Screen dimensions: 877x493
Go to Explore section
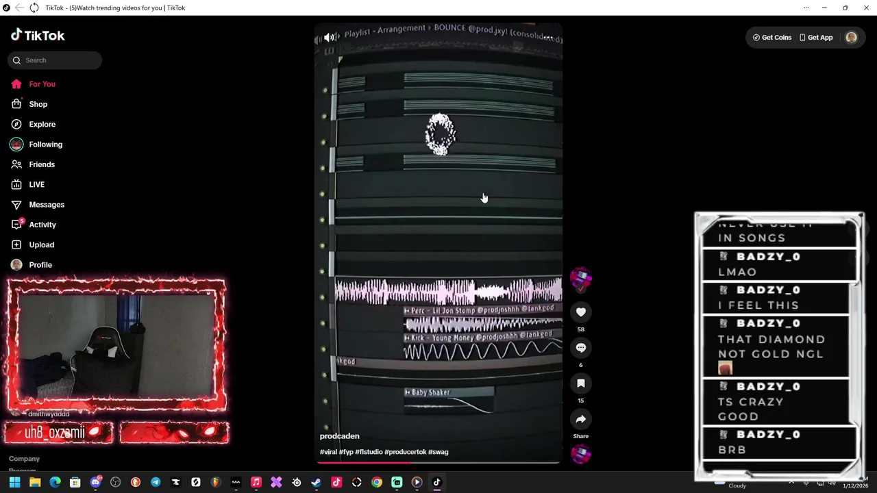(x=42, y=125)
